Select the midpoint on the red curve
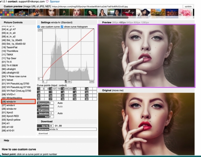The width and height of the screenshot is (201, 157). tap(68, 51)
